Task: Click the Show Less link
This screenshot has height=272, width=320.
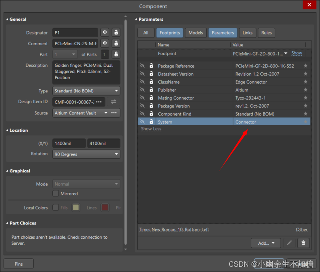Action: (x=151, y=129)
